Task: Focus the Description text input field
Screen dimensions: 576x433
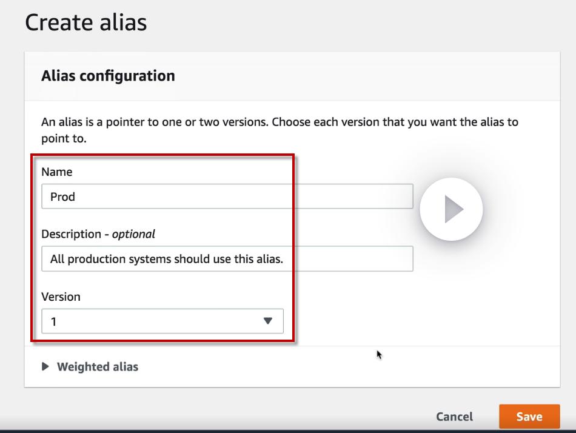Action: click(x=227, y=259)
